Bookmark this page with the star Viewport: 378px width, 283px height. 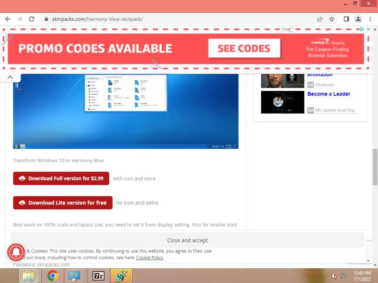(x=332, y=19)
